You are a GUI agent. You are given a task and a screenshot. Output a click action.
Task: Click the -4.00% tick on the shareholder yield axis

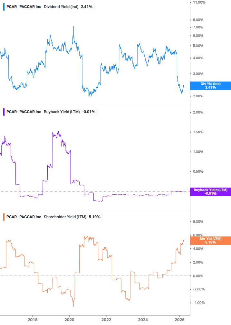(x=199, y=303)
